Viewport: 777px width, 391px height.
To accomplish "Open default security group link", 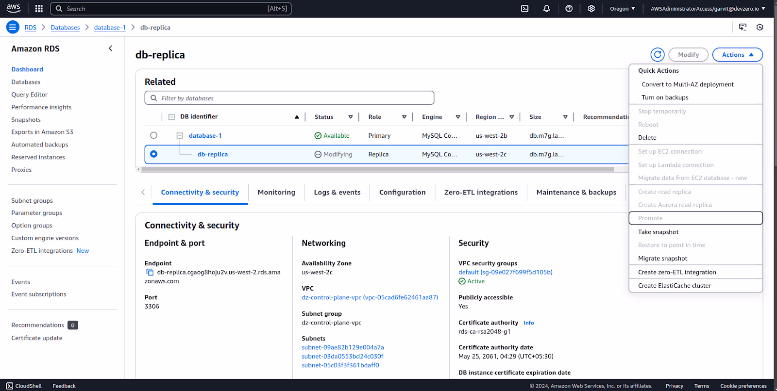I will click(505, 272).
